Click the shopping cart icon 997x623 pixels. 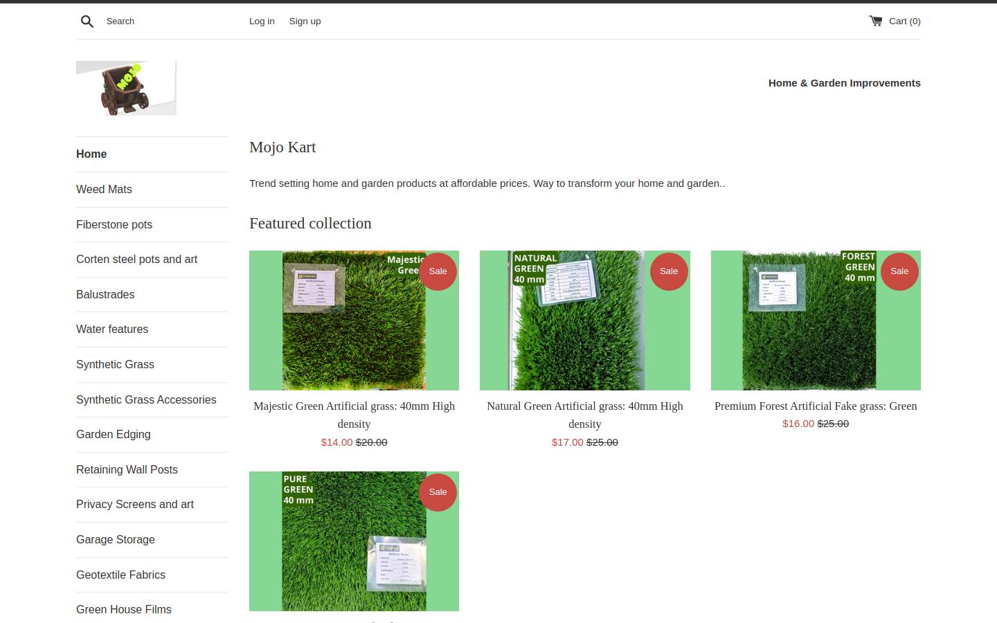[x=876, y=21]
